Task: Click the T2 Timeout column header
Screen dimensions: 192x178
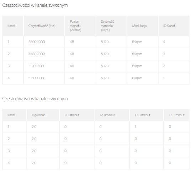Action: (x=107, y=115)
